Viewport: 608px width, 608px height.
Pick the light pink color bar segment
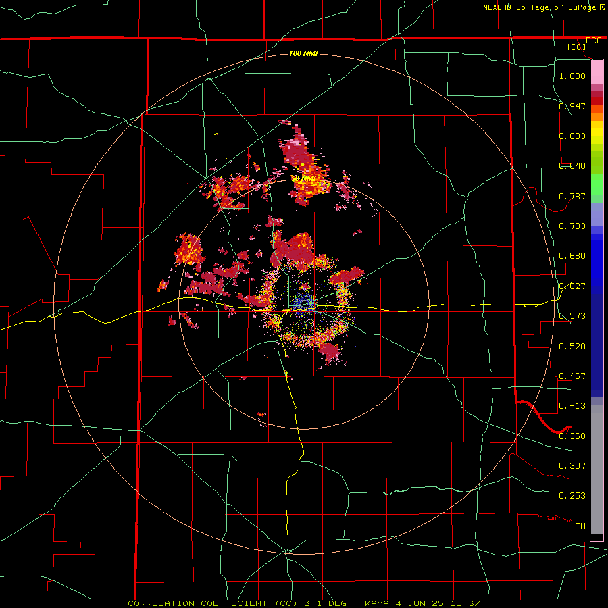(x=597, y=72)
